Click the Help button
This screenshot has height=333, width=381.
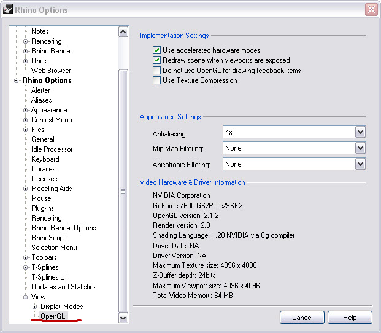coord(350,318)
